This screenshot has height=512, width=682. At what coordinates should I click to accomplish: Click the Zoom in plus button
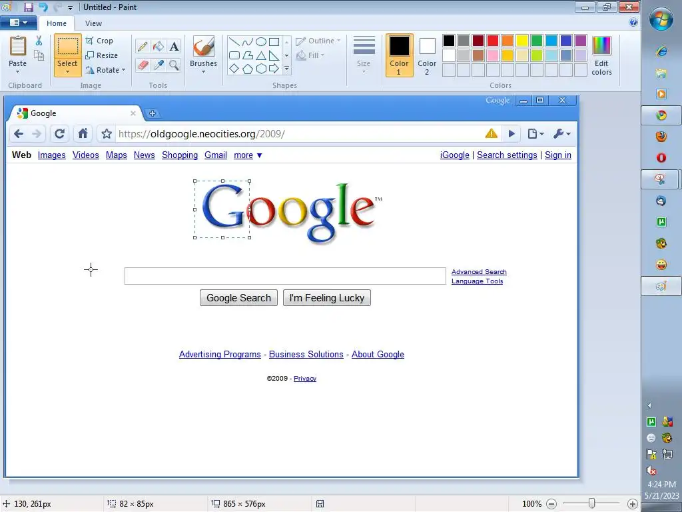(633, 504)
